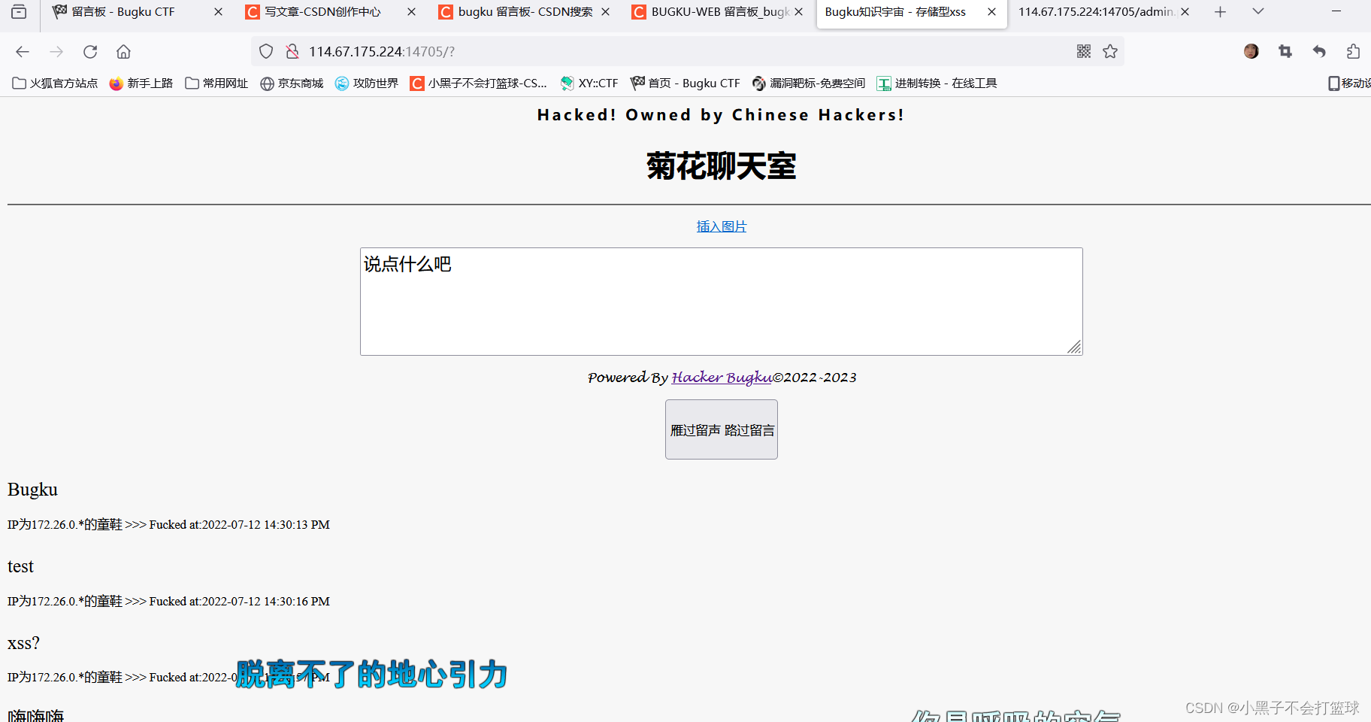1371x722 pixels.
Task: Open the 火狐官方站点 bookmark folder
Action: click(x=55, y=83)
